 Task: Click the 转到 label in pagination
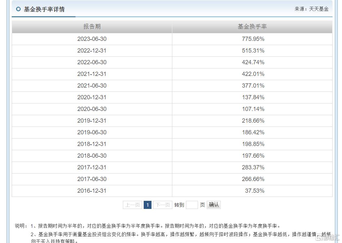179,205
